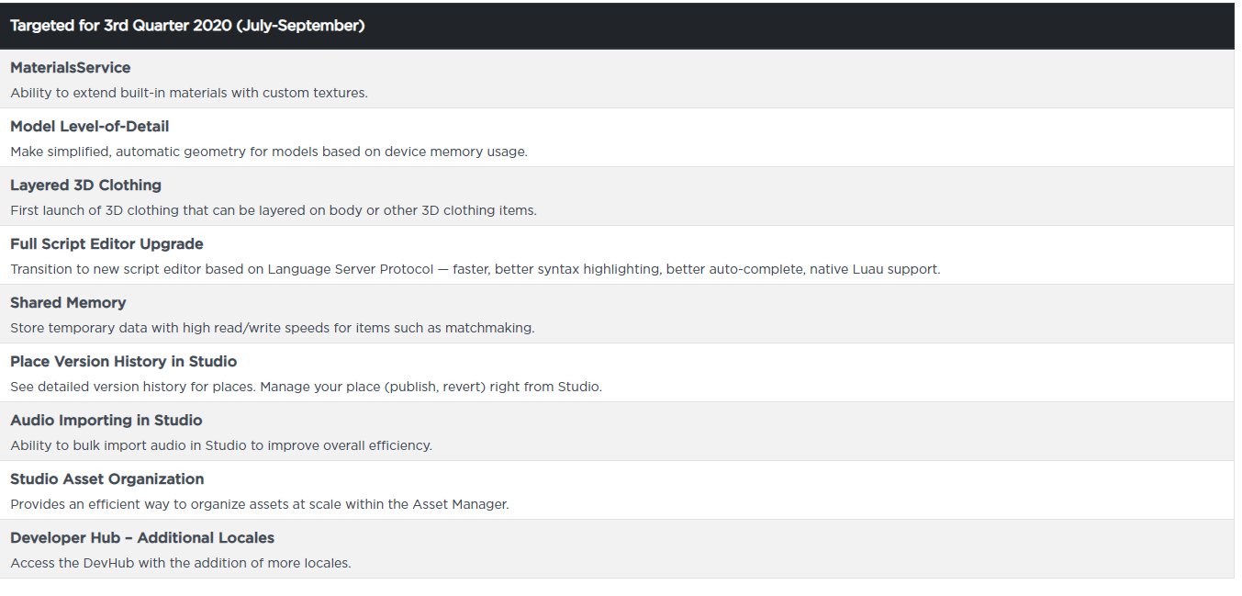Select the Audio Importing in Studio title

click(106, 421)
